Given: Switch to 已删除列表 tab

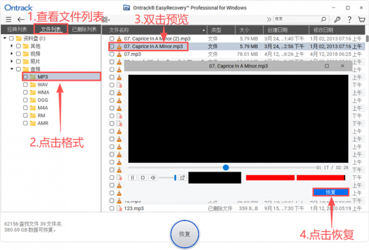Looking at the screenshot, I should point(84,29).
